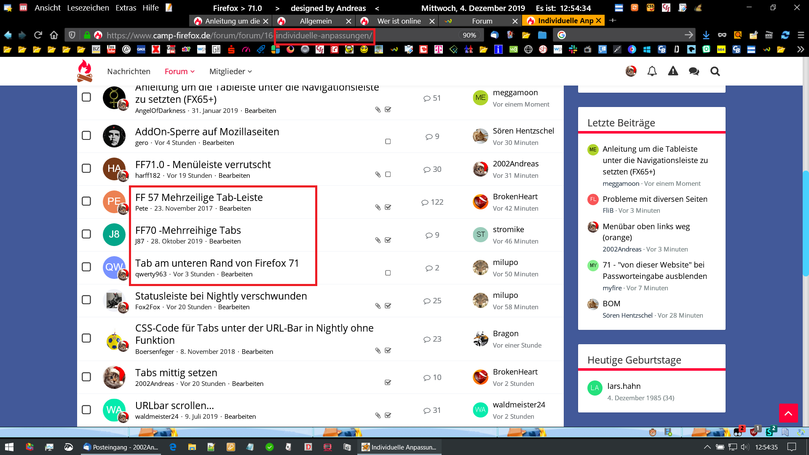Reload page with the refresh icon

[x=38, y=35]
